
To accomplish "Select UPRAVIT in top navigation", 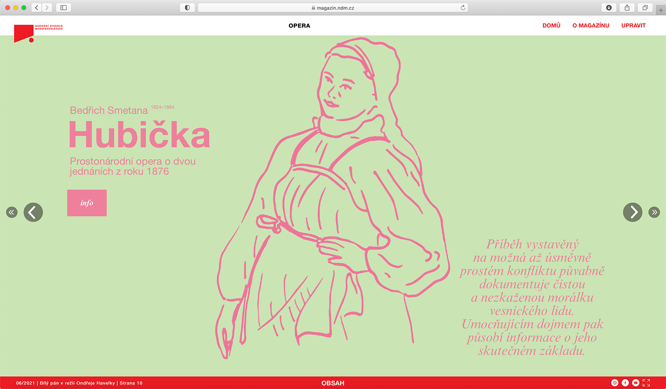I will [x=634, y=26].
